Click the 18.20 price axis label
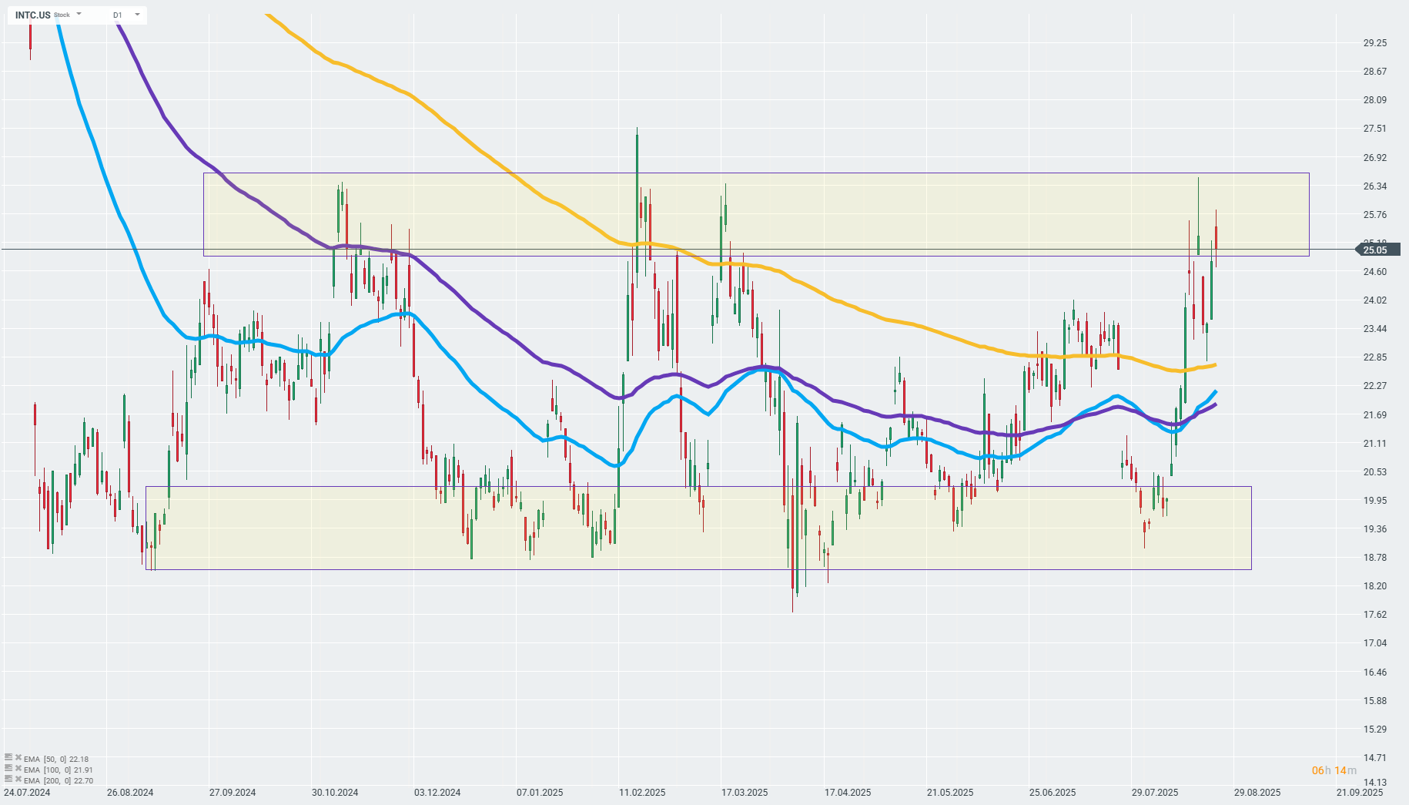 coord(1375,586)
